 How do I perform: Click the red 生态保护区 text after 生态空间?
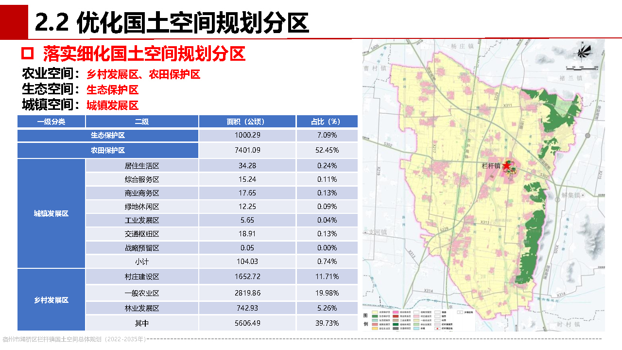[112, 90]
